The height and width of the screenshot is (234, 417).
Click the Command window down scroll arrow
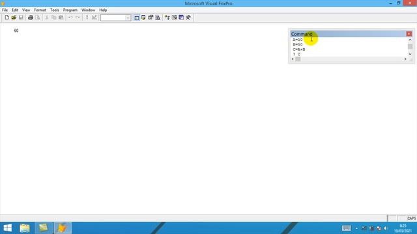(410, 54)
